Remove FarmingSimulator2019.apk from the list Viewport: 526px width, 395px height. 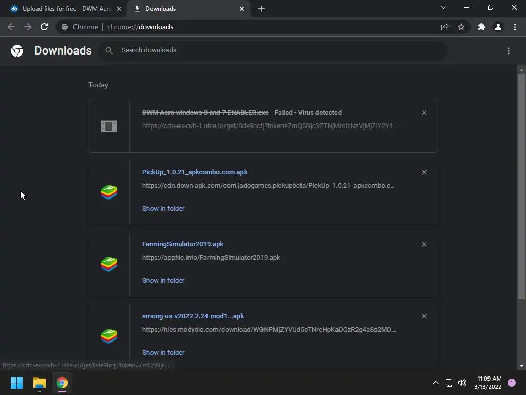[x=424, y=244]
